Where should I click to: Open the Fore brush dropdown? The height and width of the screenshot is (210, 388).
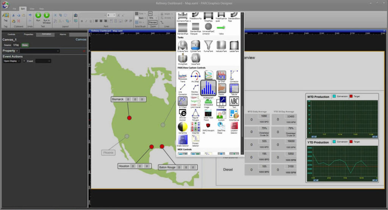145,14
